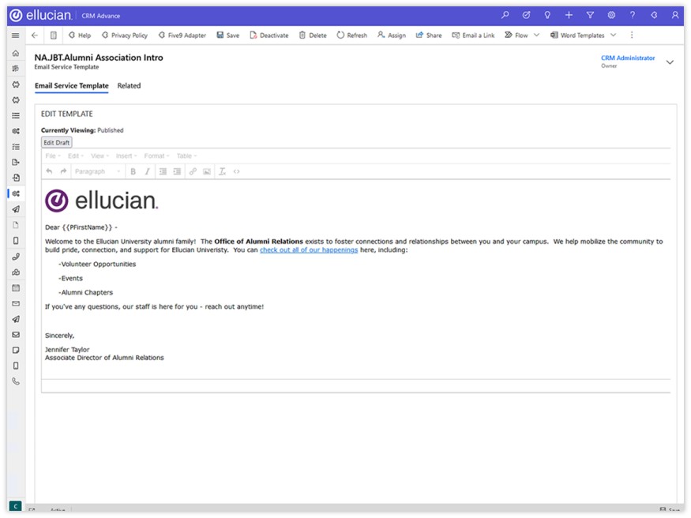Viewport: 691px width, 518px height.
Task: Click Five9 Adapter command
Action: pyautogui.click(x=182, y=36)
